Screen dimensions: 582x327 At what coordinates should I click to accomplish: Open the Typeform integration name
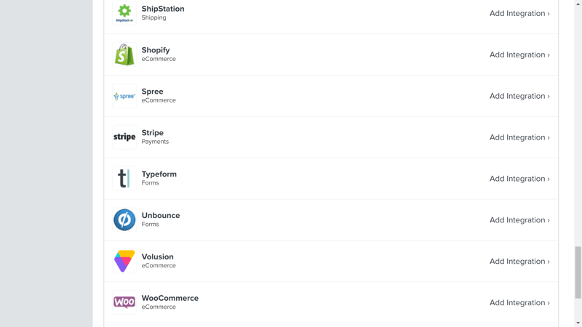pyautogui.click(x=159, y=174)
